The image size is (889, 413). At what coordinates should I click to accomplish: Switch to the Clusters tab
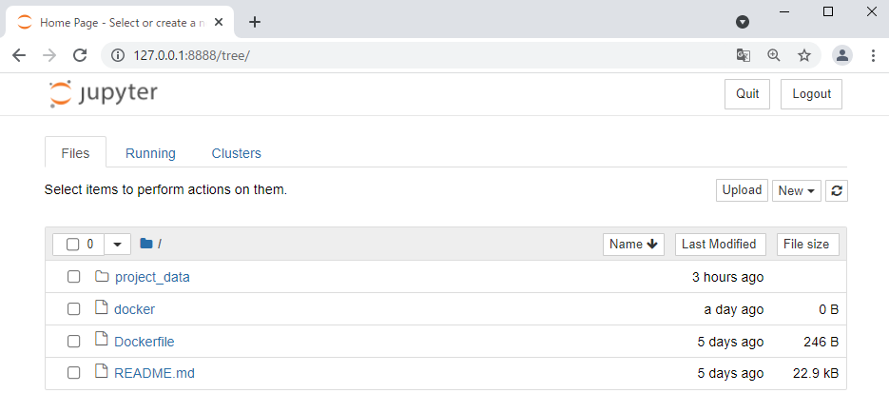coord(237,153)
